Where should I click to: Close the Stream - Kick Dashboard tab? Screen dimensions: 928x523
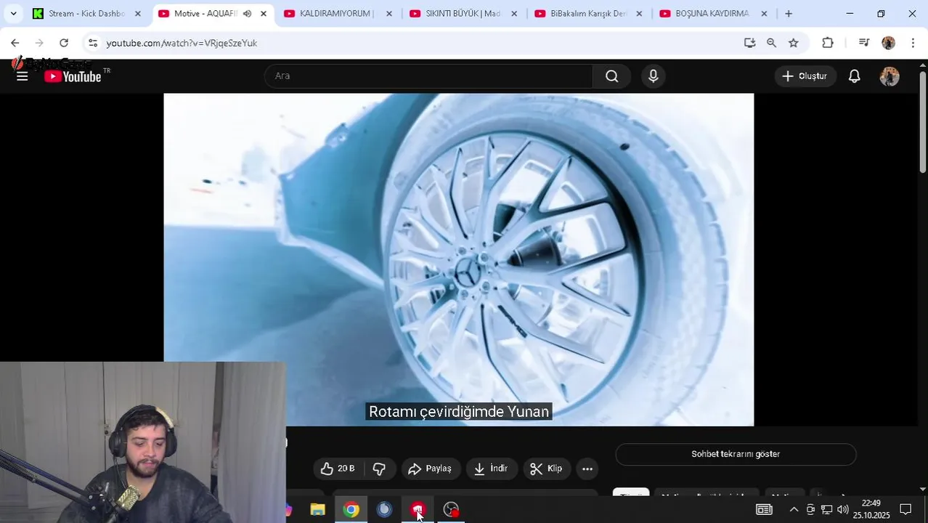point(138,14)
